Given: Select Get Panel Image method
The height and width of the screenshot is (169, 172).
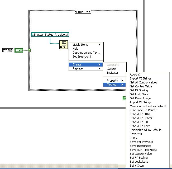Looking at the screenshot, I should tap(140, 98).
